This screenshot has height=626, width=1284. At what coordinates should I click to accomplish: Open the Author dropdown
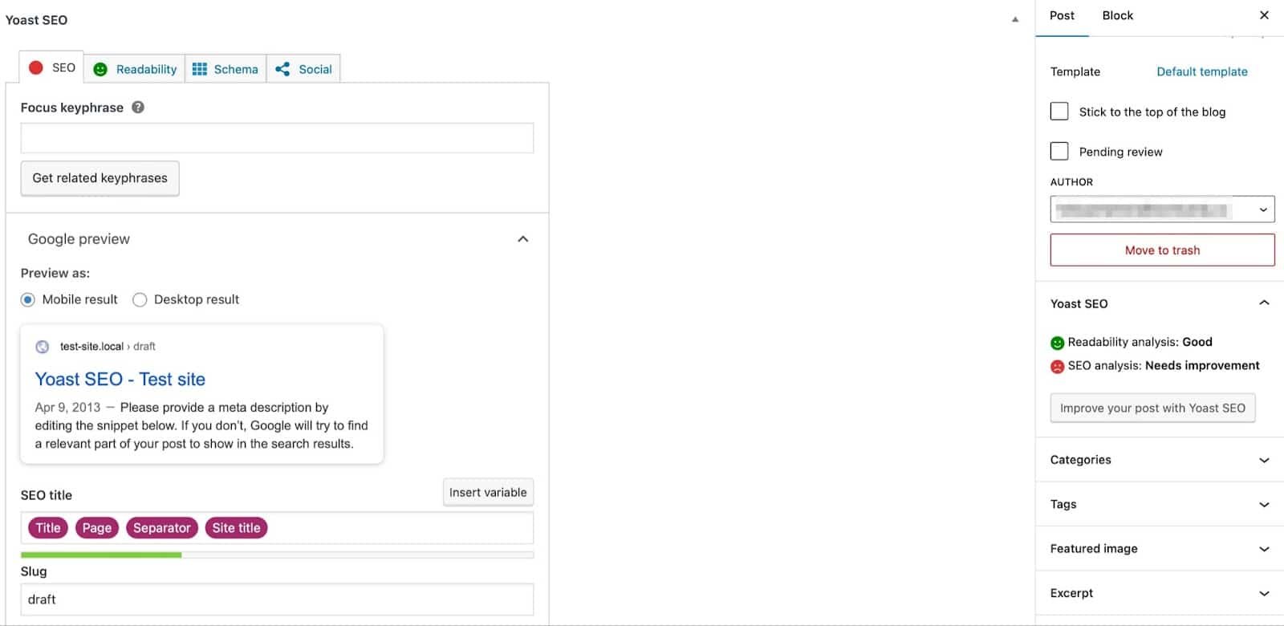[1162, 209]
